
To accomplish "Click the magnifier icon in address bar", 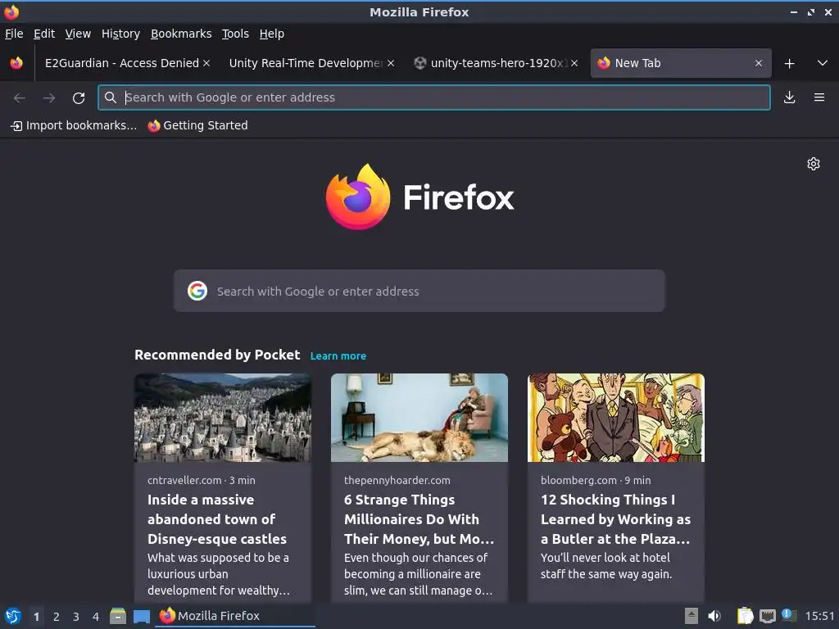I will click(x=111, y=97).
